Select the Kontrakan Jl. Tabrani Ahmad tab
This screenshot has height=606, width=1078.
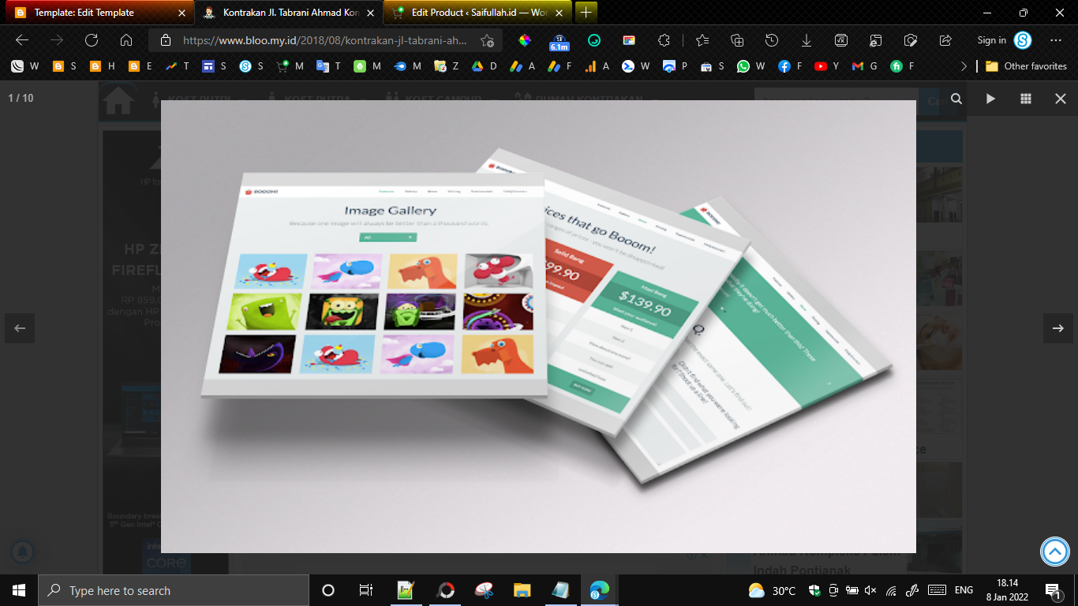pos(289,13)
